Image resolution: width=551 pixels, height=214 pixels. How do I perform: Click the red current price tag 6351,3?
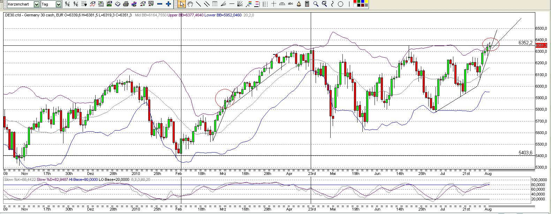[x=541, y=45]
